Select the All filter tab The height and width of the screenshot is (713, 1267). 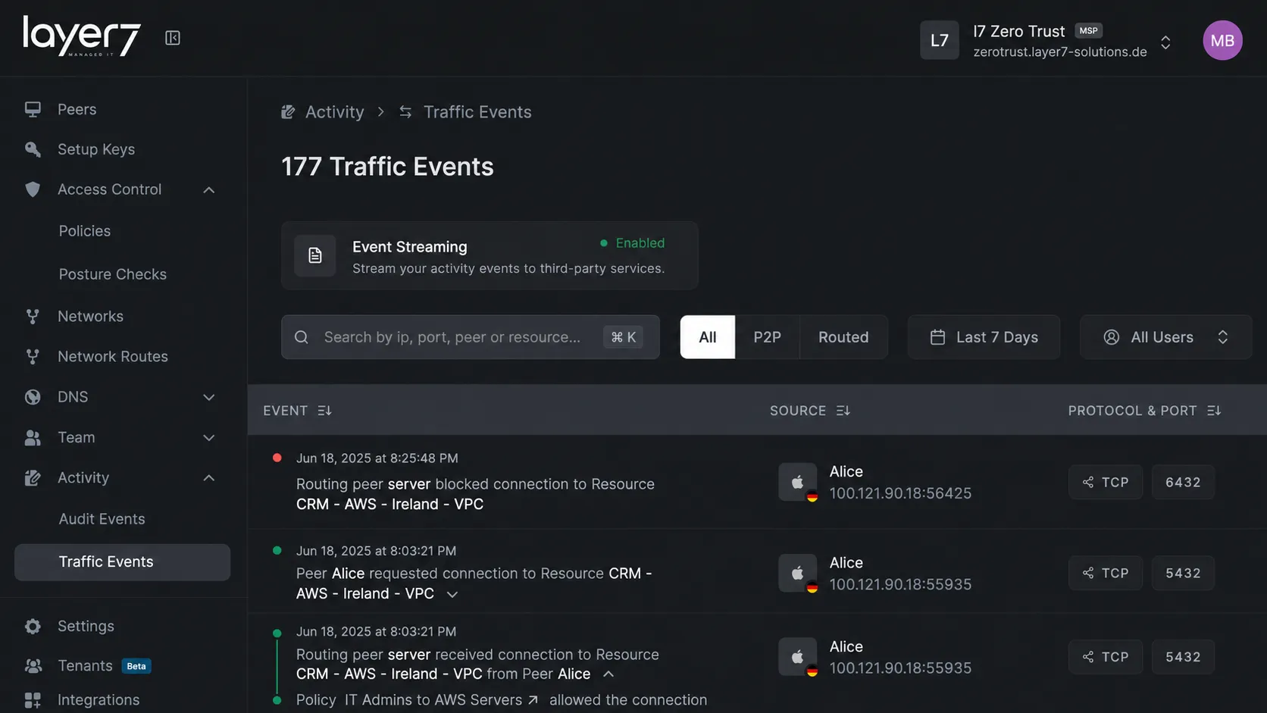point(708,337)
